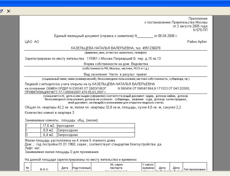Select the "проходная" room type cell

point(96,126)
